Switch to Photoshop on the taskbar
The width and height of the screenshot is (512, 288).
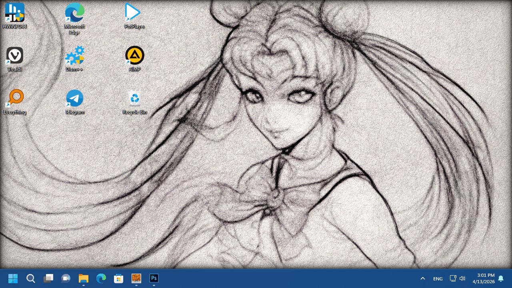coord(154,278)
